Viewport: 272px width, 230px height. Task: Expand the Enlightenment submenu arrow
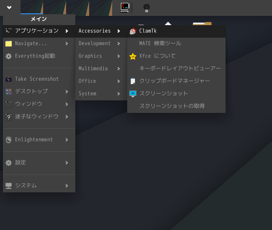[x=67, y=140]
